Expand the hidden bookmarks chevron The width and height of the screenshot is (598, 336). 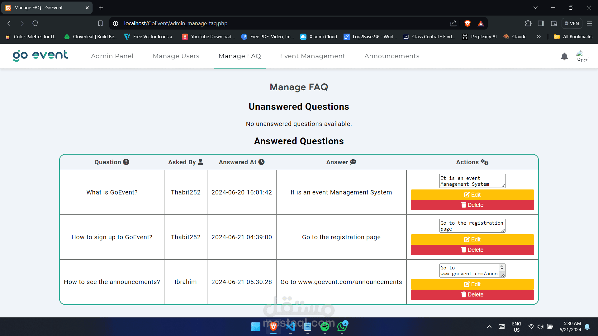click(x=539, y=37)
